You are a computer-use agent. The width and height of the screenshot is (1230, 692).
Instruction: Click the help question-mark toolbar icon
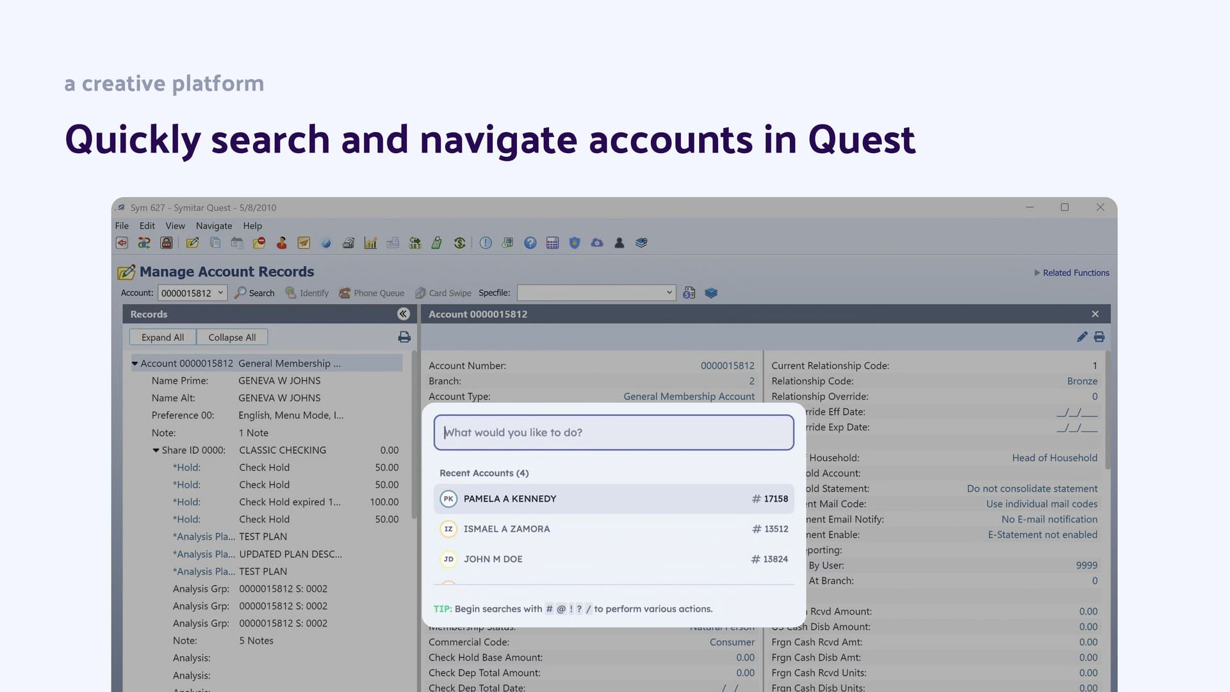[530, 243]
